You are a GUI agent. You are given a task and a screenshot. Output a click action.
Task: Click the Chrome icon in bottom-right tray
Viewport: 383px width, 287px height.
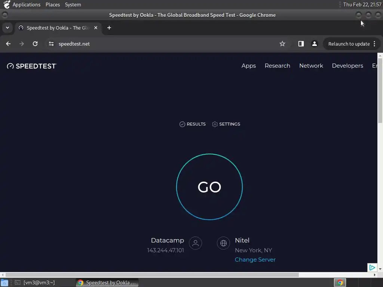pyautogui.click(x=340, y=283)
